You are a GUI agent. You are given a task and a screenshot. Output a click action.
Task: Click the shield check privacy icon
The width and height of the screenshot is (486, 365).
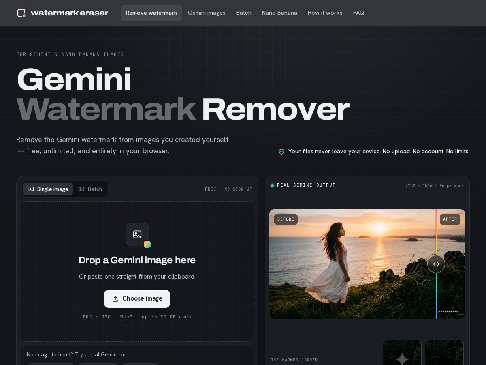(281, 152)
